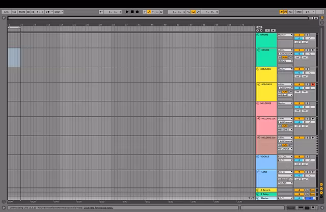
Task: Toggle the Metronome button
Action: [x=48, y=12]
